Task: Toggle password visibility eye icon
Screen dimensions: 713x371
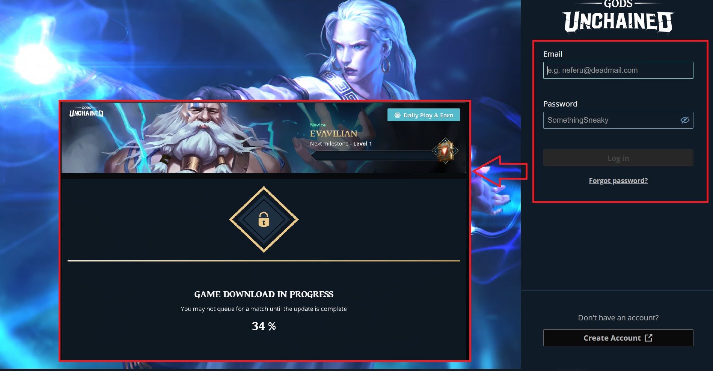Action: (685, 120)
